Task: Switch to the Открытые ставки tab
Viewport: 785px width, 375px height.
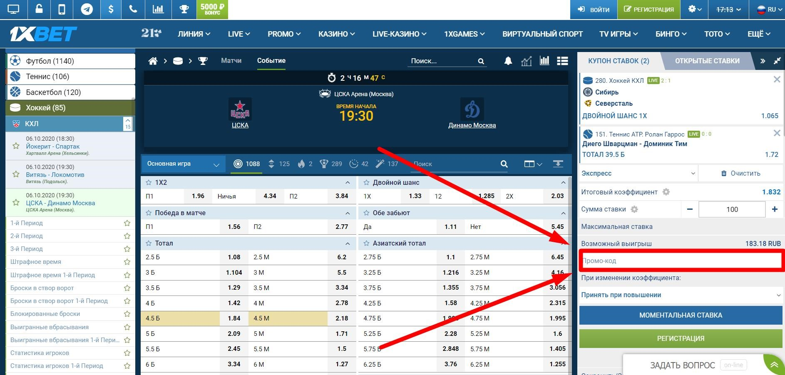Action: click(x=707, y=61)
